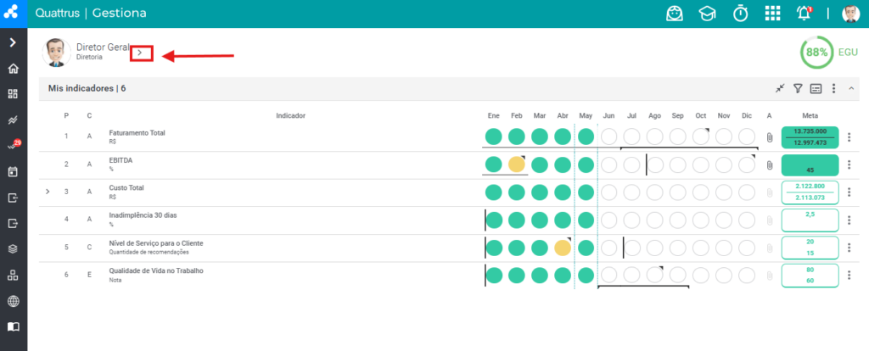869x351 pixels.
Task: Open Faturamento Total meta box 13.735.000
Action: click(x=810, y=136)
